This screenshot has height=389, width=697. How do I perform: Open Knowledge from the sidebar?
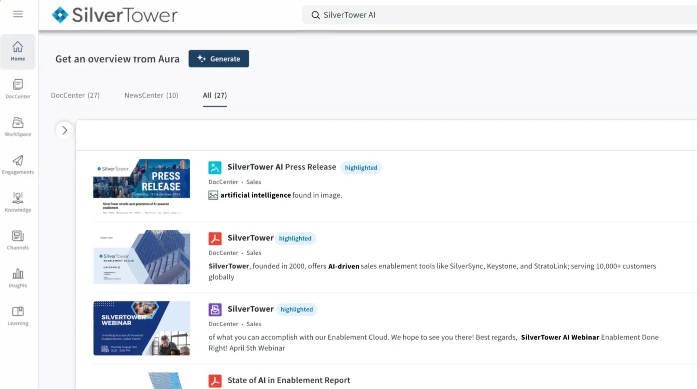[18, 202]
